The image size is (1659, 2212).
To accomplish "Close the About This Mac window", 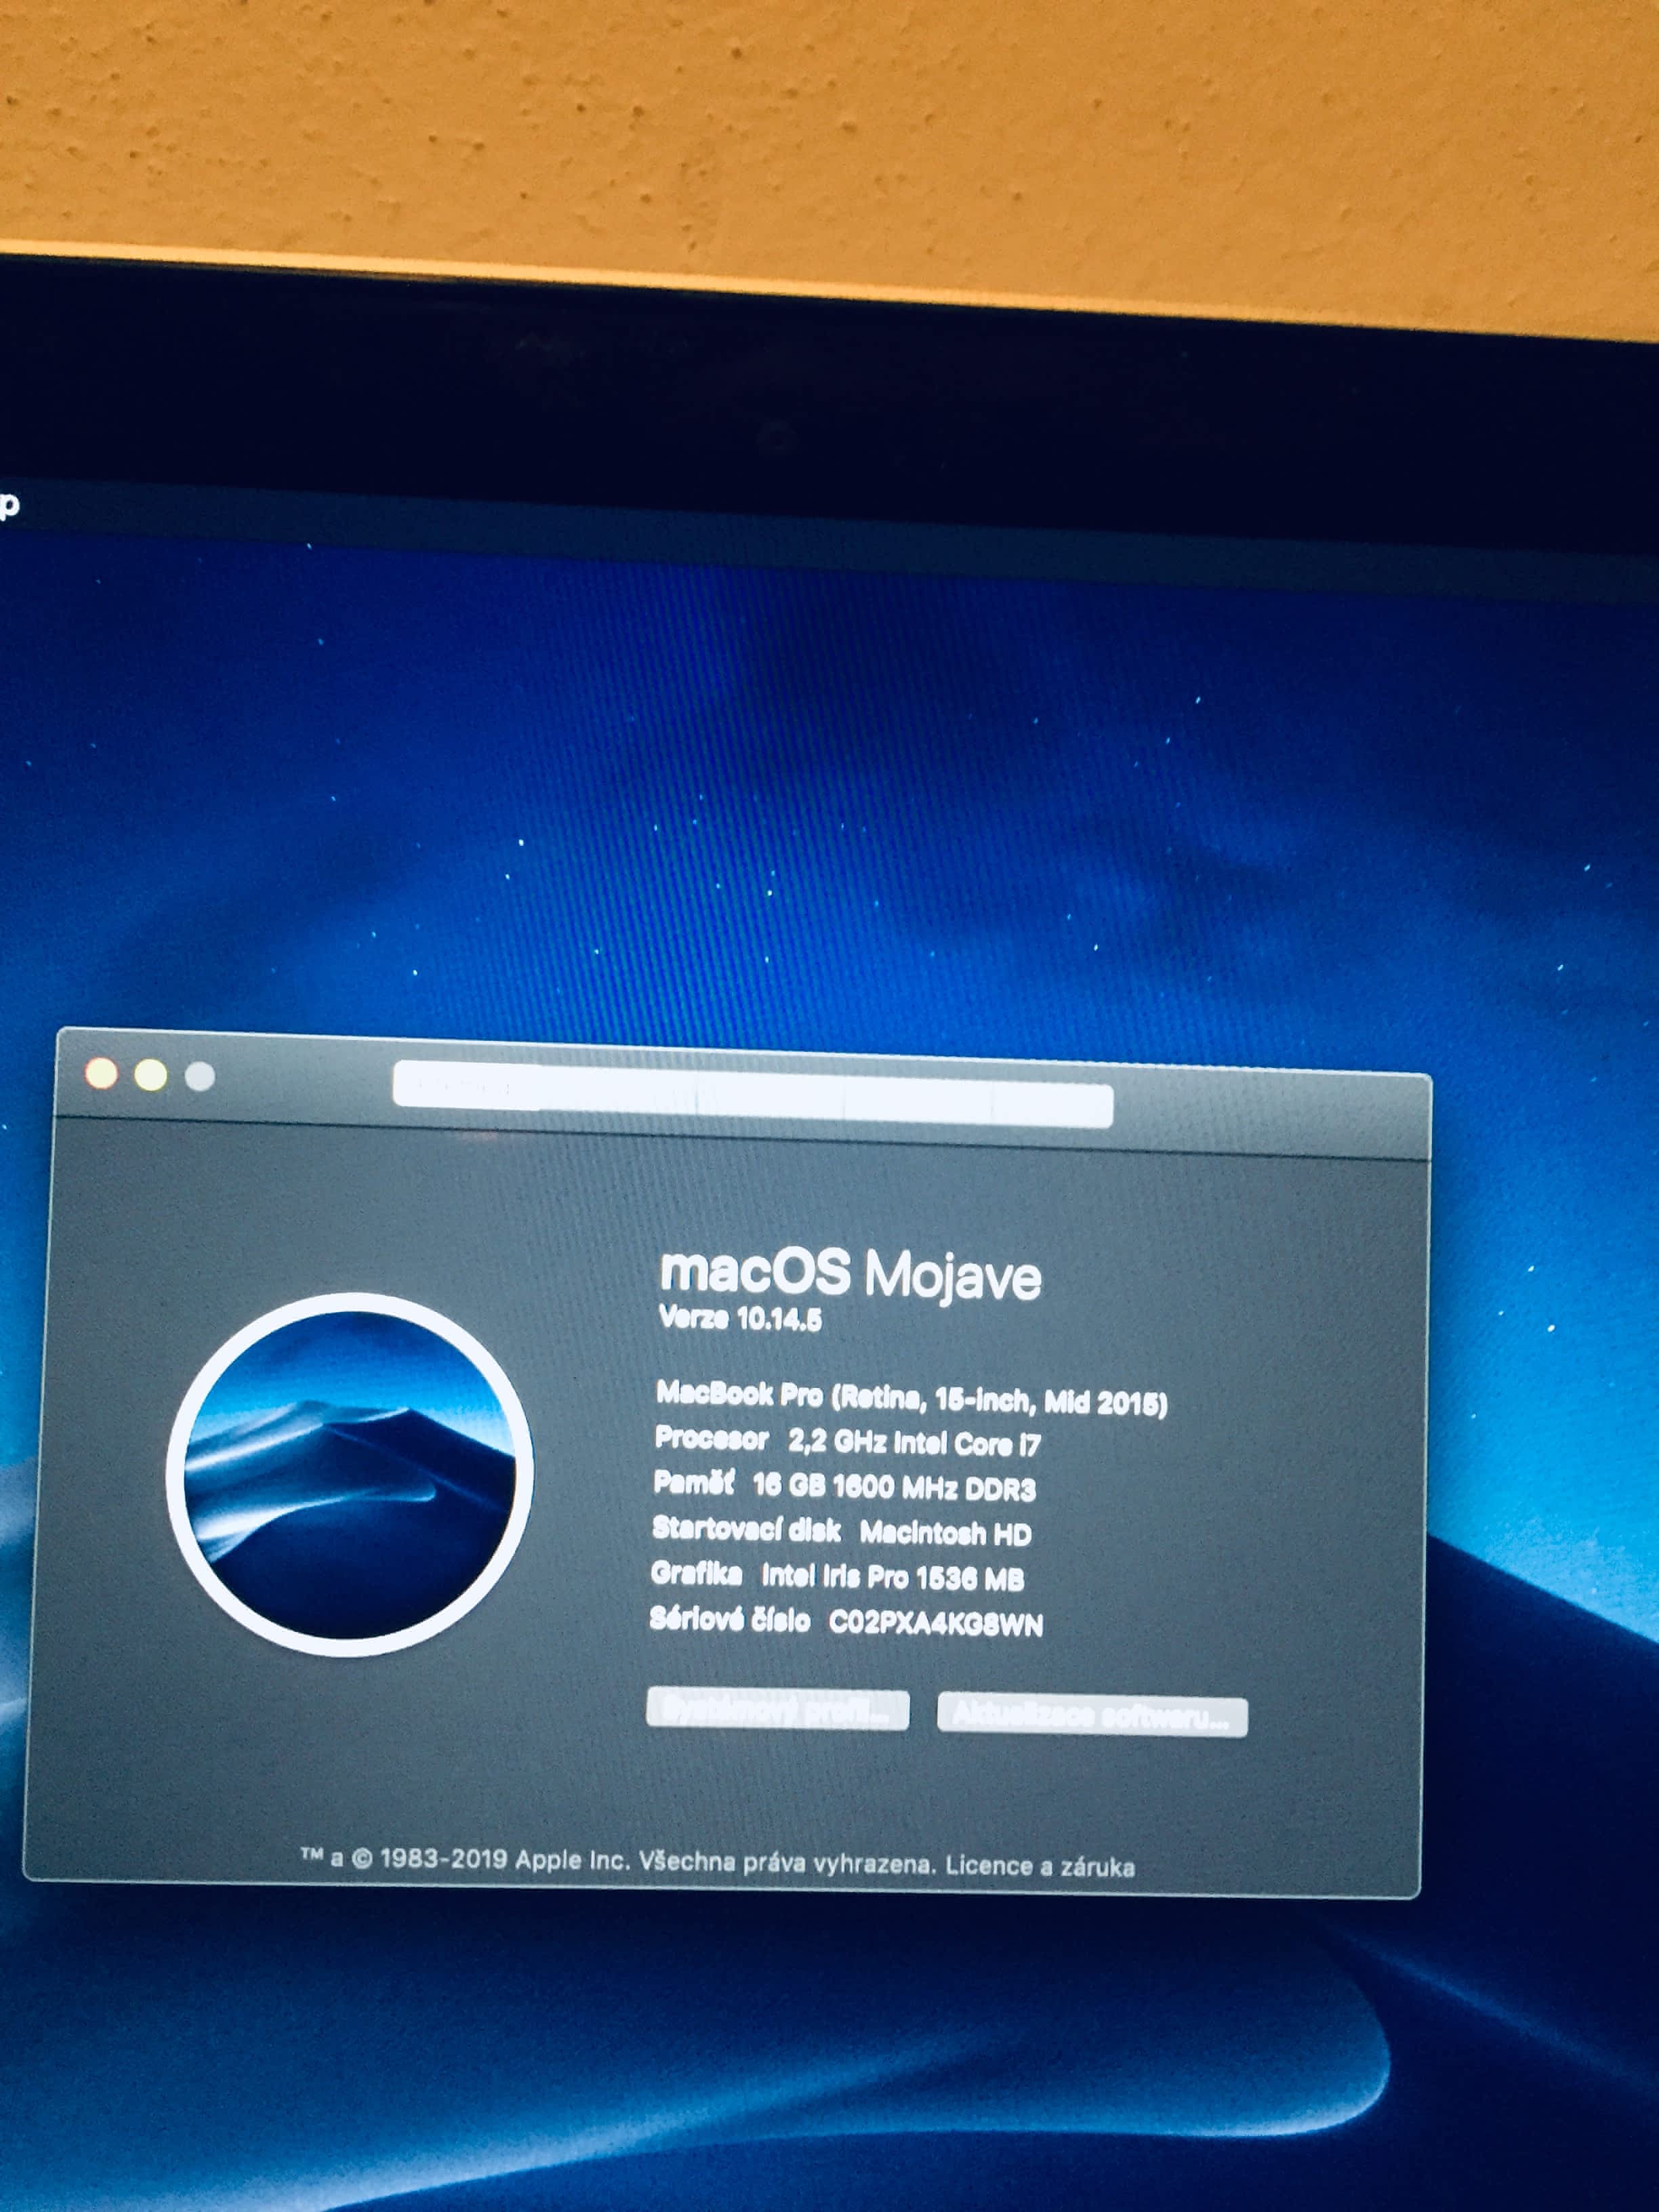I will click(101, 1073).
